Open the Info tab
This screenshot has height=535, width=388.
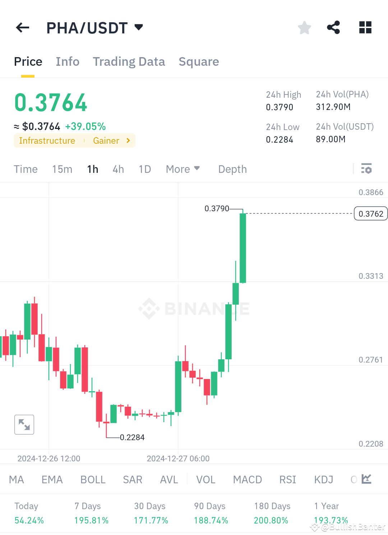[x=67, y=61]
